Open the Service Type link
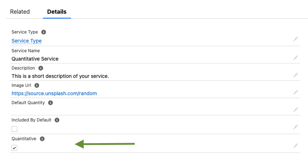The width and height of the screenshot is (308, 155). (x=27, y=41)
